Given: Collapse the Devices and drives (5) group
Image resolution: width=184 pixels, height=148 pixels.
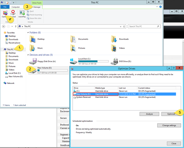Looking at the screenshot, I should tap(28, 55).
